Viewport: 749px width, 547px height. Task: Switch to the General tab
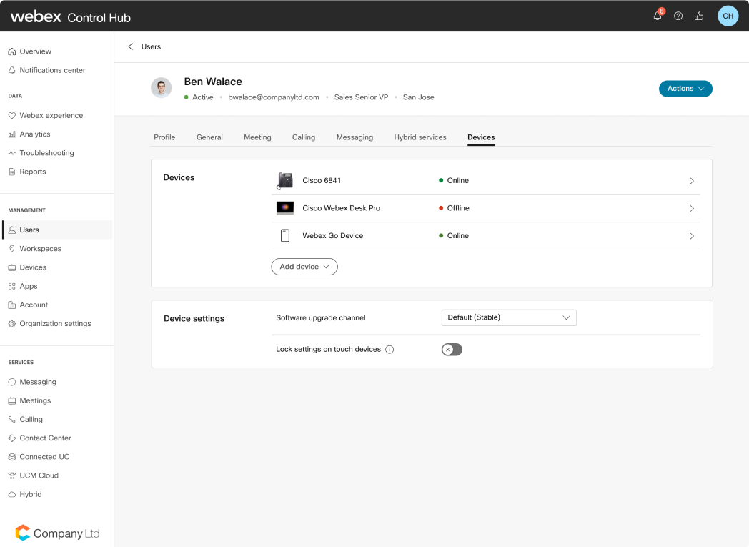pyautogui.click(x=209, y=137)
